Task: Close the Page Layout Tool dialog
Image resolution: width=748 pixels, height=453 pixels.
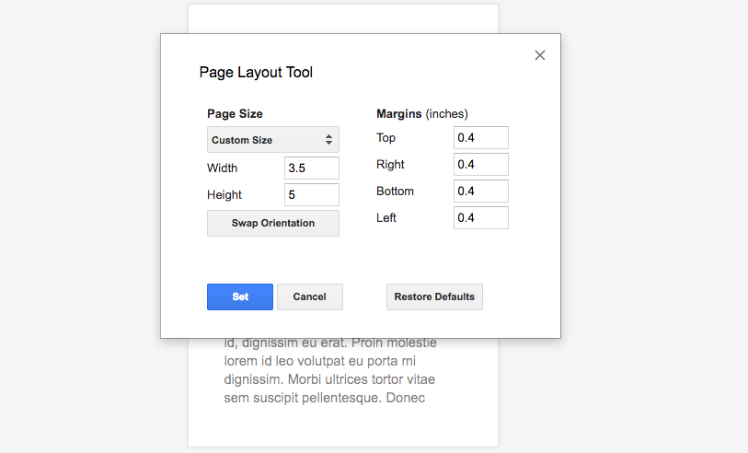Action: (540, 55)
